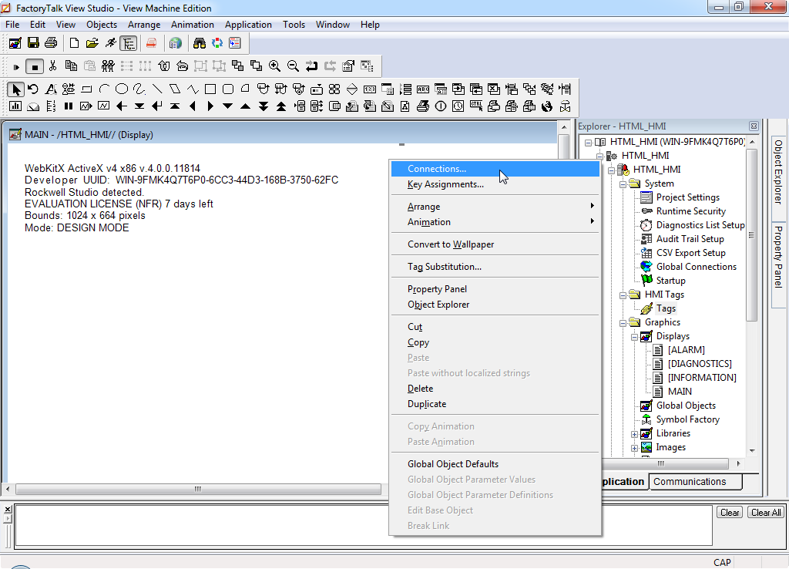The width and height of the screenshot is (789, 569).
Task: Open Tag Substitution... from context menu
Action: click(495, 267)
